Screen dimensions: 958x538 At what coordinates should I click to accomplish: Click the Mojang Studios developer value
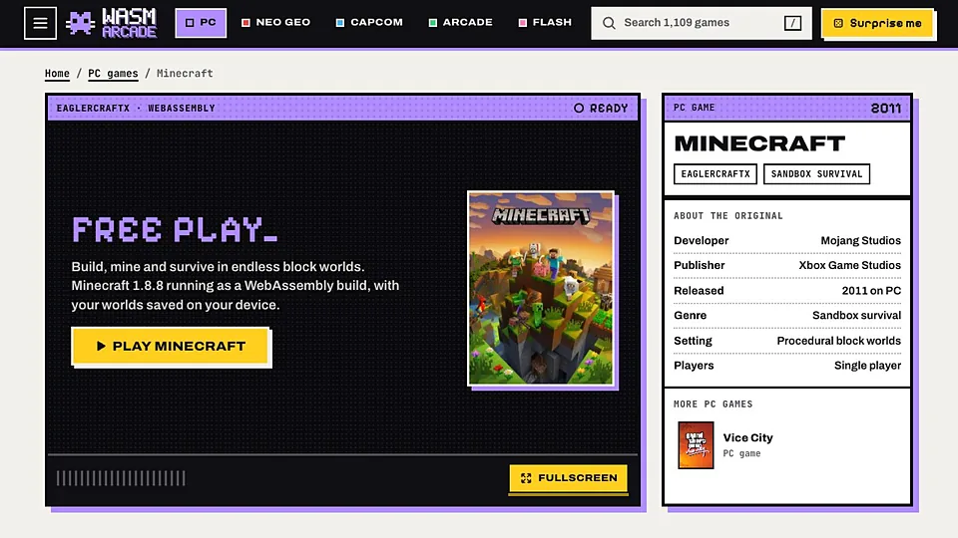click(860, 240)
